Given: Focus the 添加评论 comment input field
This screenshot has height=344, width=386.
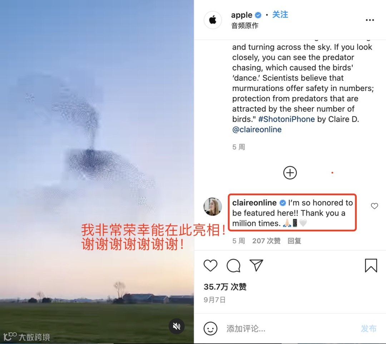Looking at the screenshot, I should point(291,329).
